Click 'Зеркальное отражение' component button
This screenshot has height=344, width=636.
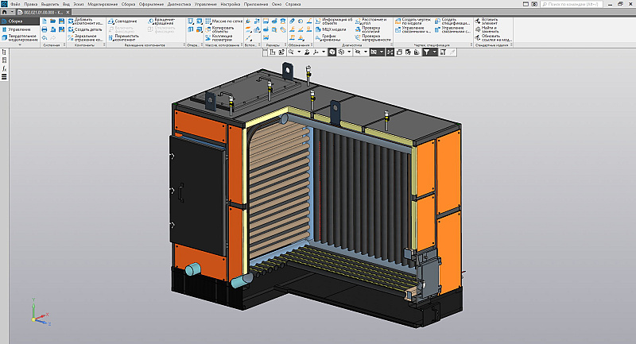click(x=87, y=37)
